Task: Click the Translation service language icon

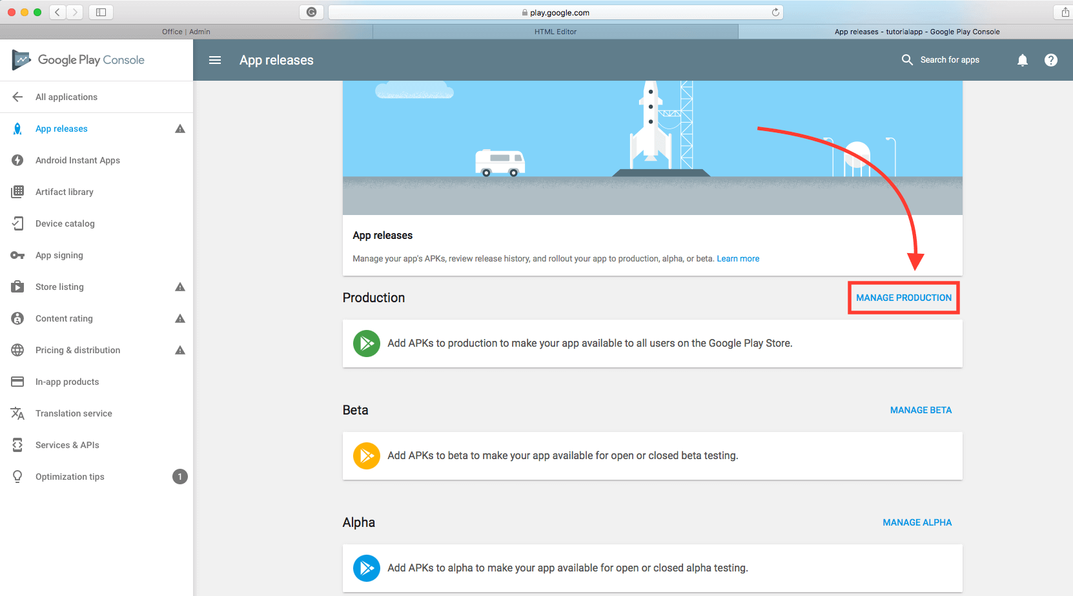Action: (17, 413)
